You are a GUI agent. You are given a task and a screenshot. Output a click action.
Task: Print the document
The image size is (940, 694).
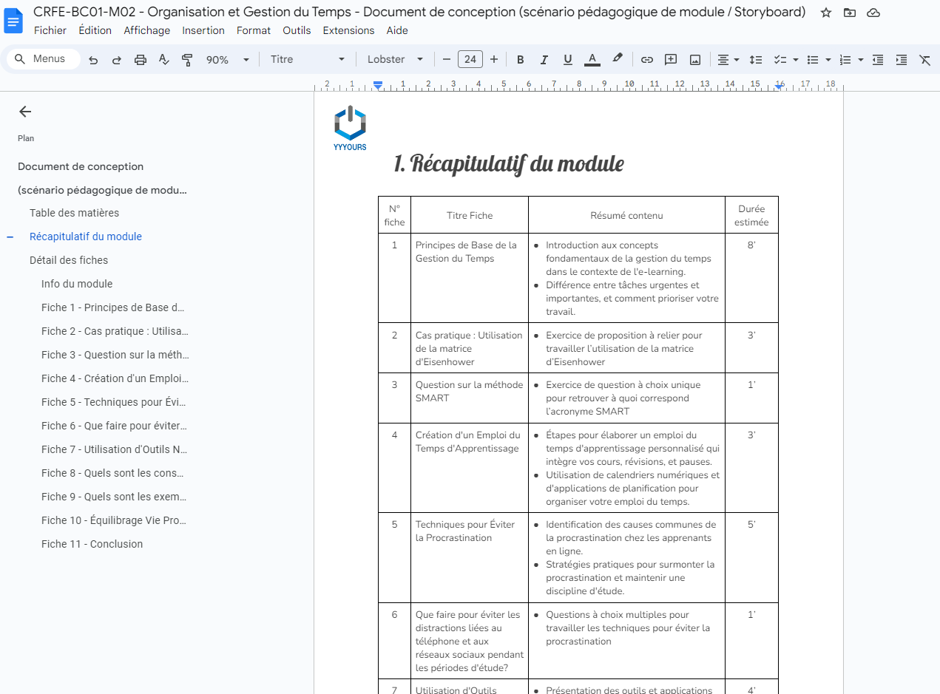141,60
